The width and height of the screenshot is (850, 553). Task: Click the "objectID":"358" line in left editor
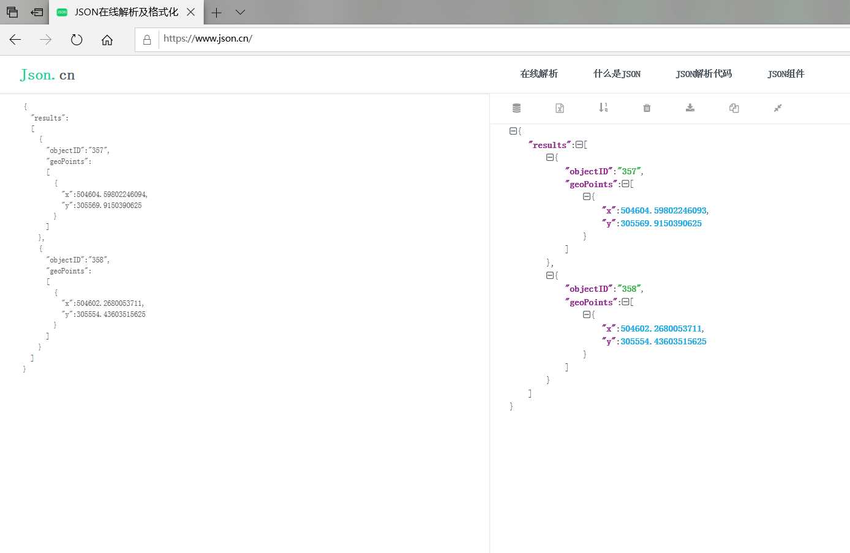(78, 260)
